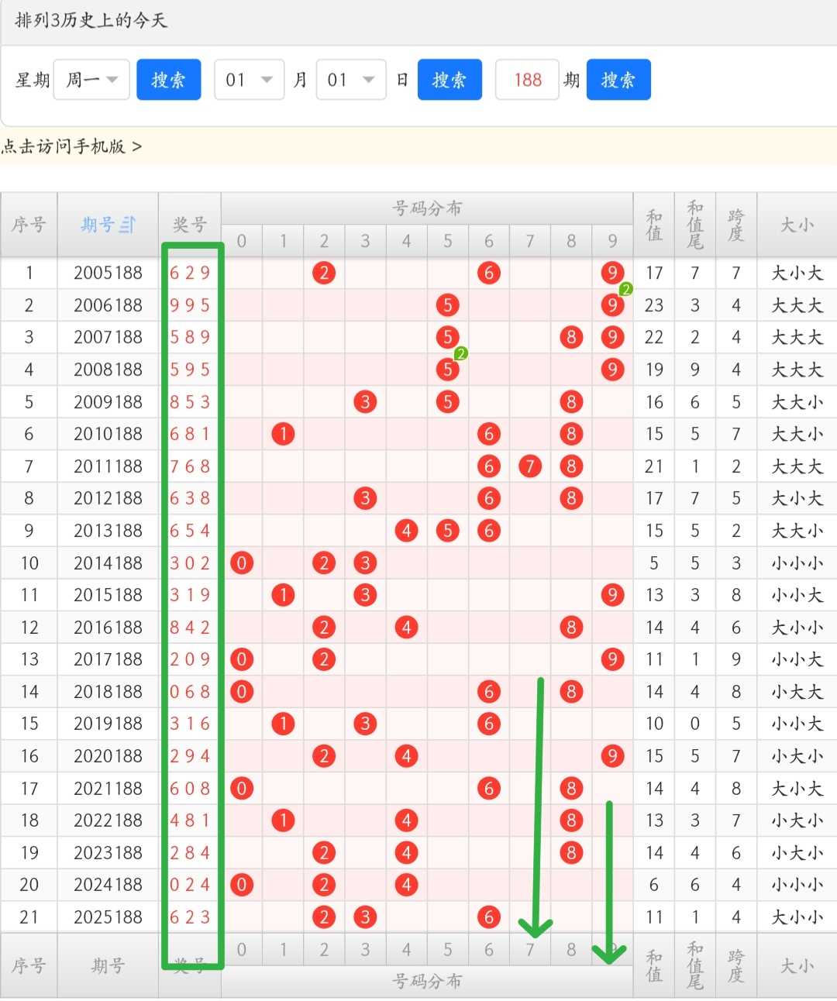Screen dimensions: 837x1001
Task: Click red ball 9 in row 2005188
Action: coord(612,273)
